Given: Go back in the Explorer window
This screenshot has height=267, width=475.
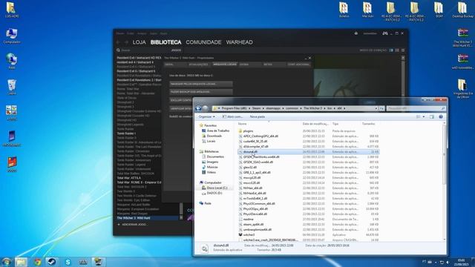Looking at the screenshot, I should coord(198,108).
